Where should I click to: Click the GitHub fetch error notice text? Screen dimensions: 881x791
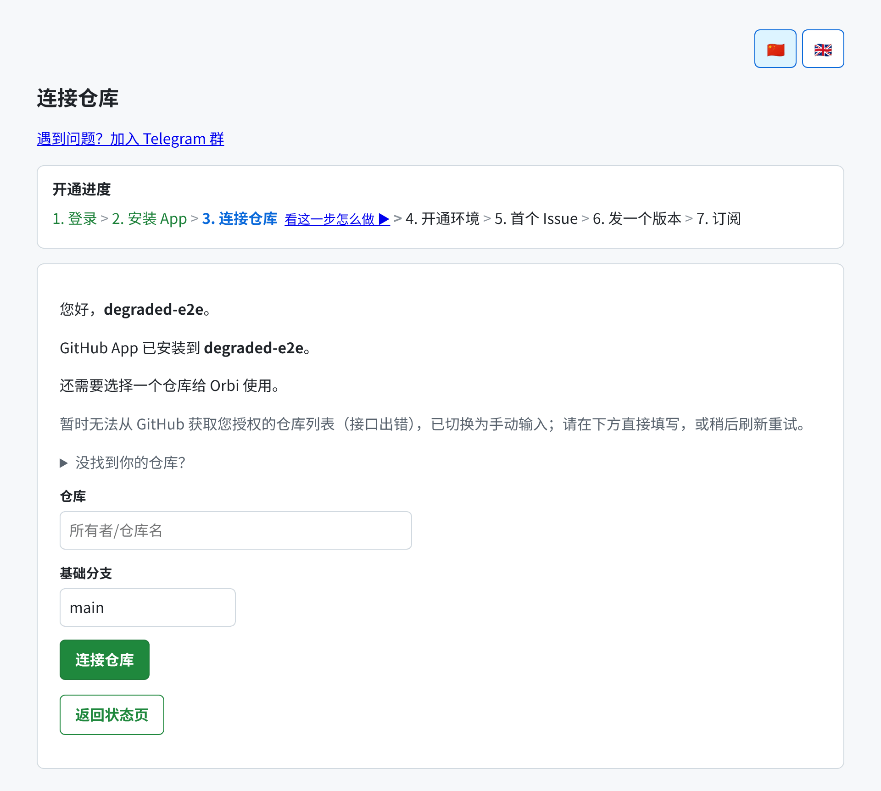click(x=432, y=424)
